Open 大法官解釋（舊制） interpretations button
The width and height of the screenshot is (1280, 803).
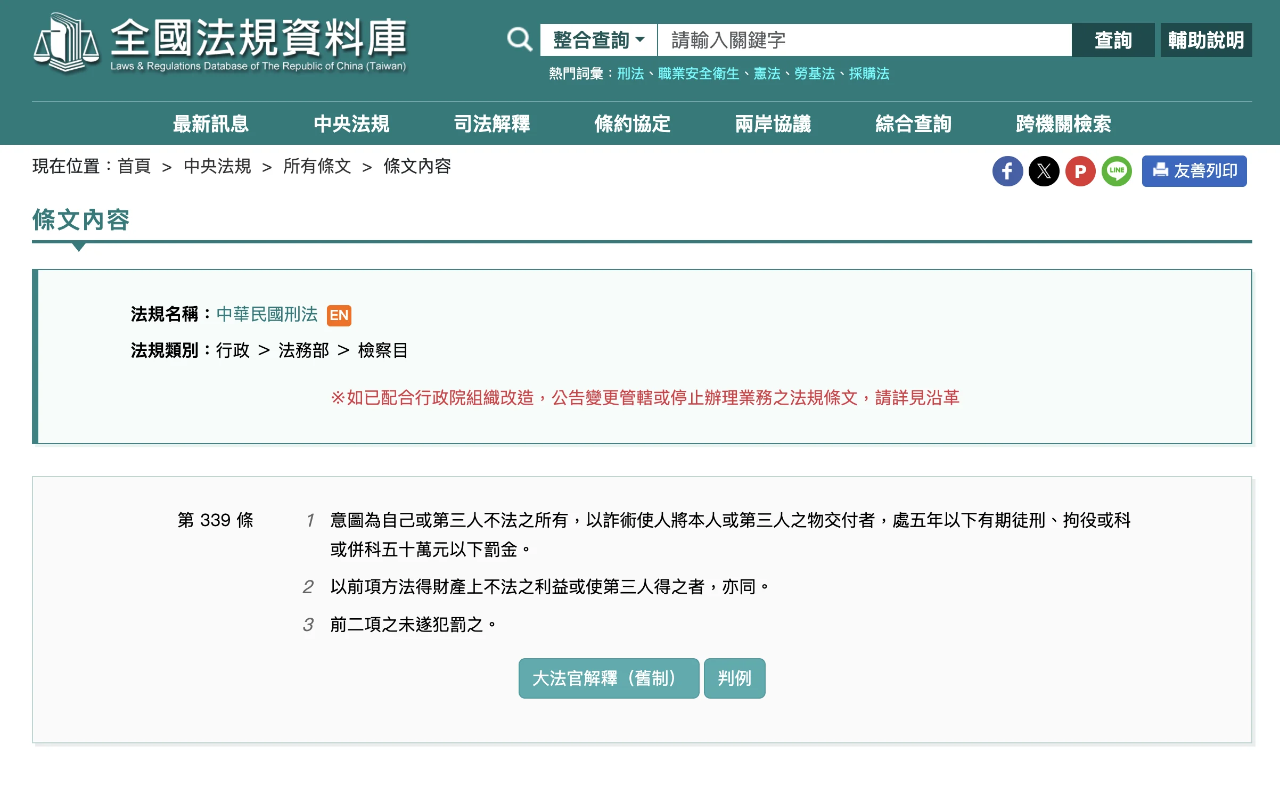point(609,678)
